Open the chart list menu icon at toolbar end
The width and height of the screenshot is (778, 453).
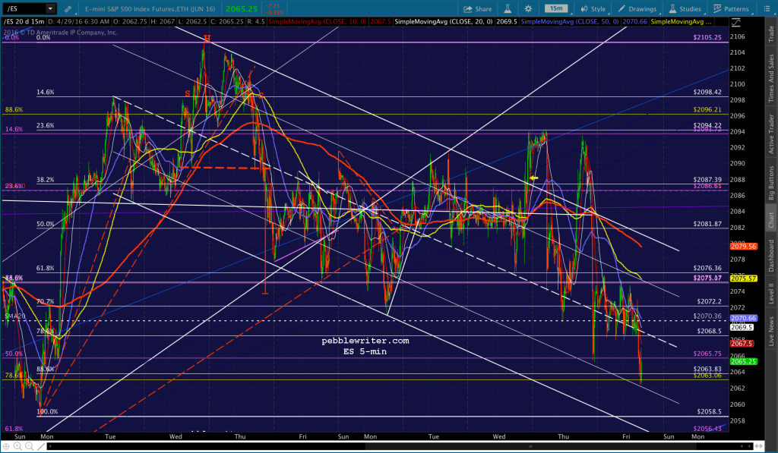tap(767, 9)
